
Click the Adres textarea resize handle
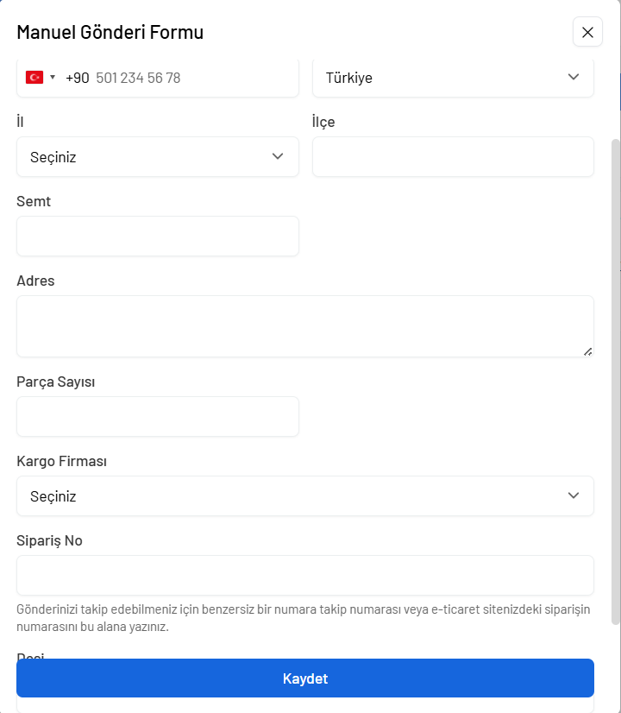pyautogui.click(x=587, y=350)
